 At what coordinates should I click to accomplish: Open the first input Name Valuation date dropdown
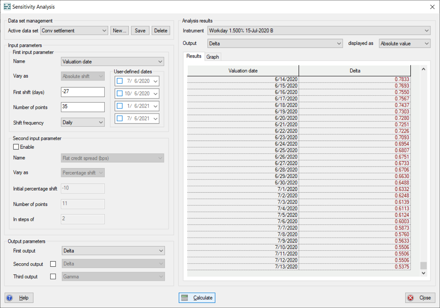[113, 62]
